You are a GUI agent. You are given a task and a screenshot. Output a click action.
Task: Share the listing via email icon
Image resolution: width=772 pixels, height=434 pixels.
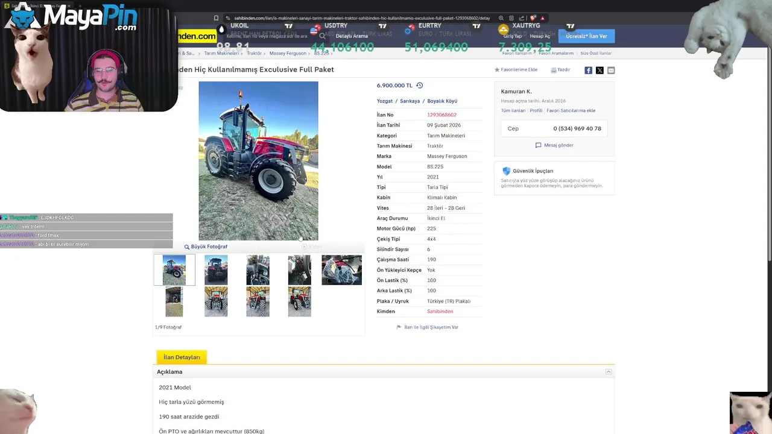611,71
